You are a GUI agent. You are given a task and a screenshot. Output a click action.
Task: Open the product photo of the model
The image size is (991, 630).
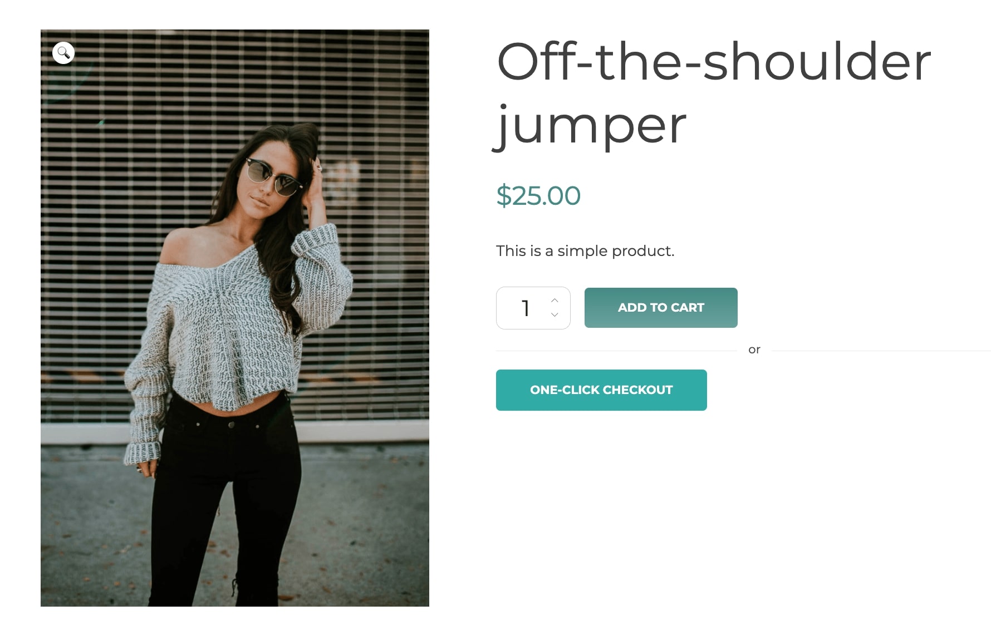(235, 318)
